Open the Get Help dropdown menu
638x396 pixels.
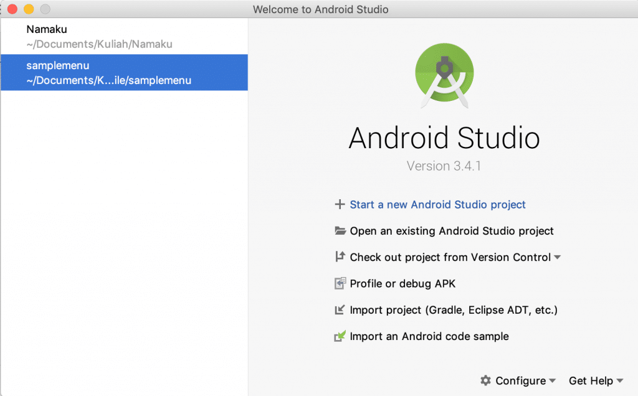pos(596,380)
